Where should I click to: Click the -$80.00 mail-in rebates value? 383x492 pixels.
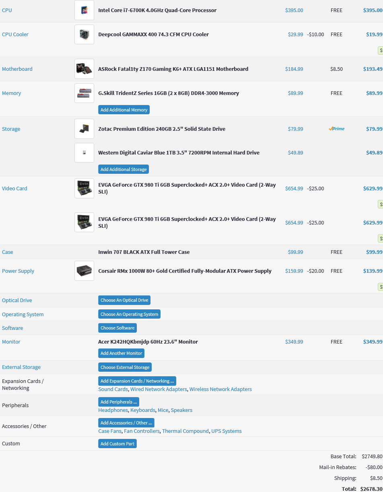pyautogui.click(x=374, y=467)
